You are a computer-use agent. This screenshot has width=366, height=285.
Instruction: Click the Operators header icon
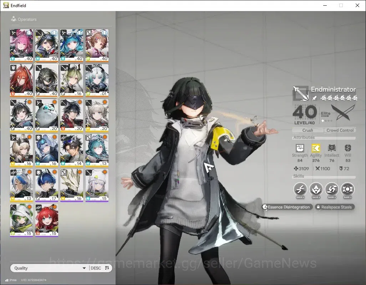14,19
